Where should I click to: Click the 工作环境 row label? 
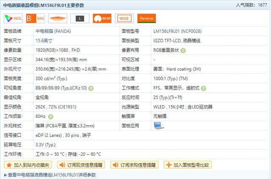[x=12, y=154]
